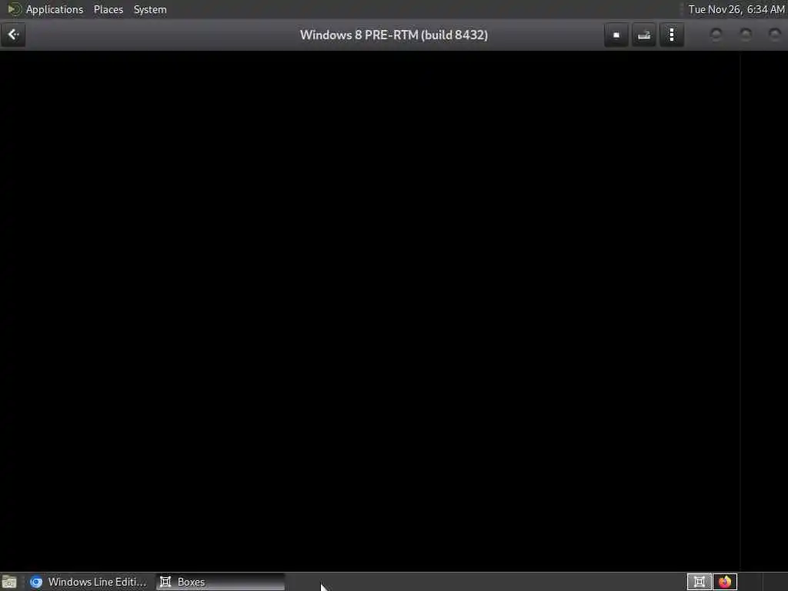Click the Boxes icon in the bottom tray
788x591 pixels.
pyautogui.click(x=699, y=582)
